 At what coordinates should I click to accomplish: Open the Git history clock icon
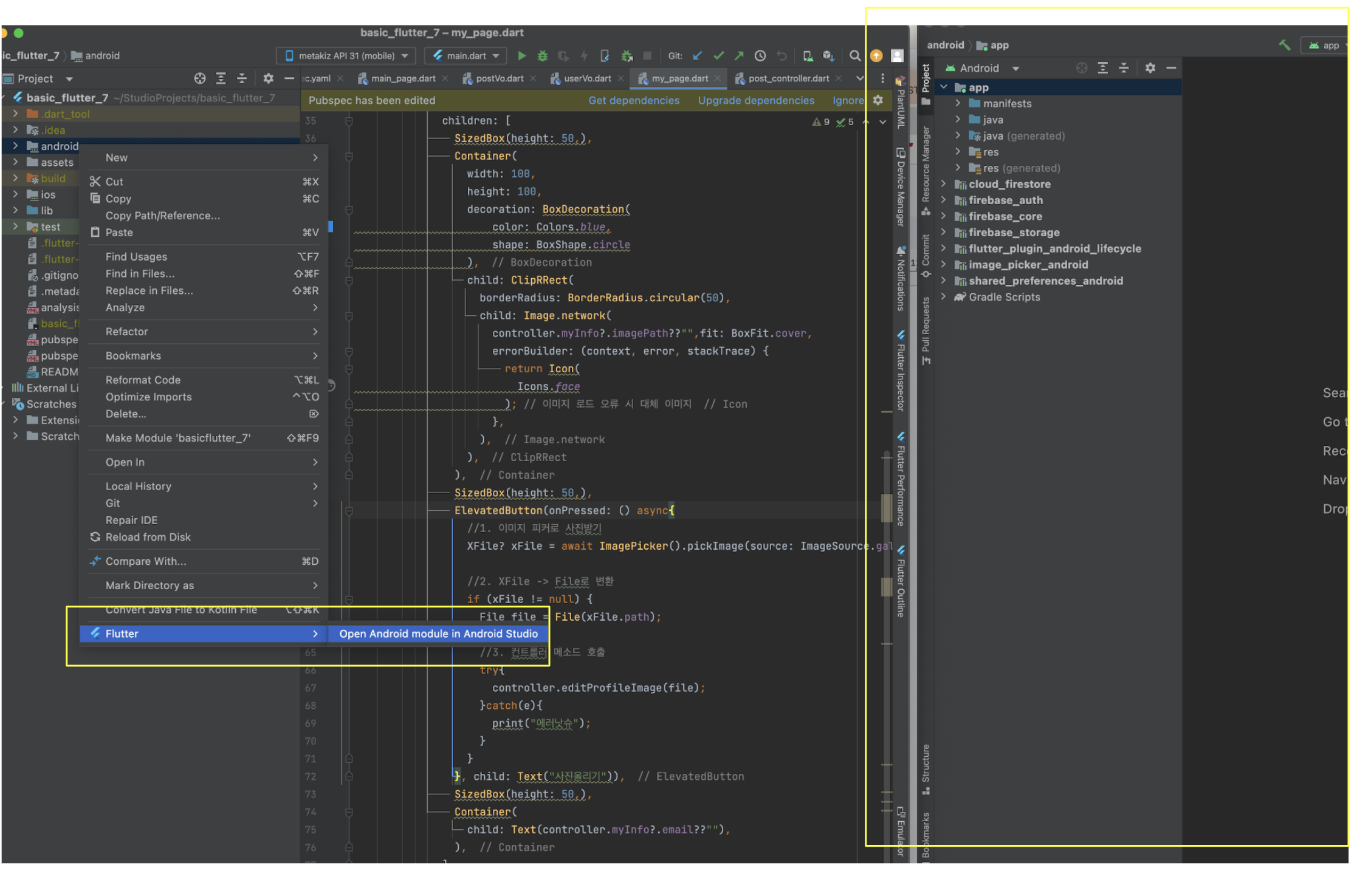click(760, 56)
